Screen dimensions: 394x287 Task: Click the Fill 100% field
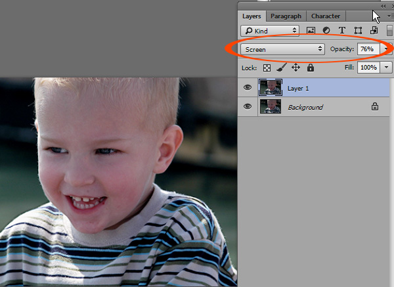[x=368, y=68]
